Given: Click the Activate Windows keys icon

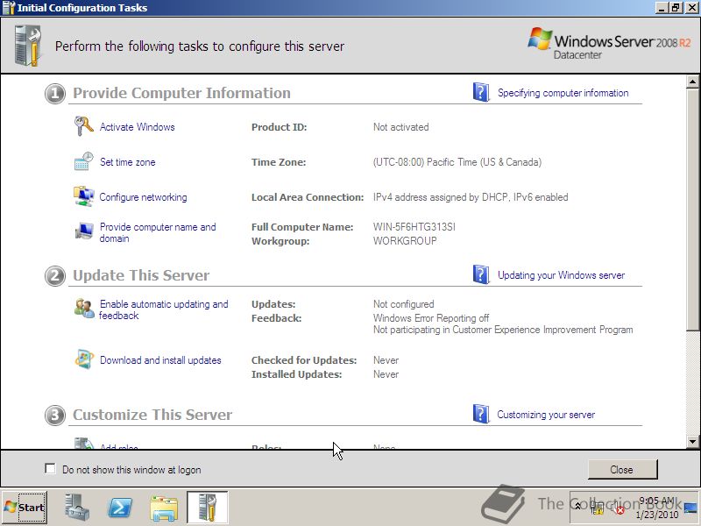Looking at the screenshot, I should click(x=83, y=125).
